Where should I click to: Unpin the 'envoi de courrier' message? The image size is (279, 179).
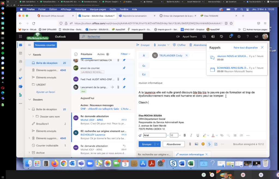[124, 68]
